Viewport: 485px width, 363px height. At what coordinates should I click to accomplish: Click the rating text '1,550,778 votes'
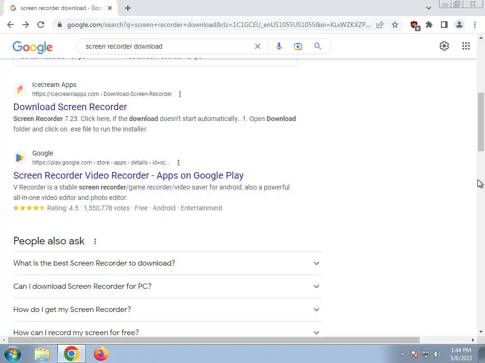click(107, 208)
